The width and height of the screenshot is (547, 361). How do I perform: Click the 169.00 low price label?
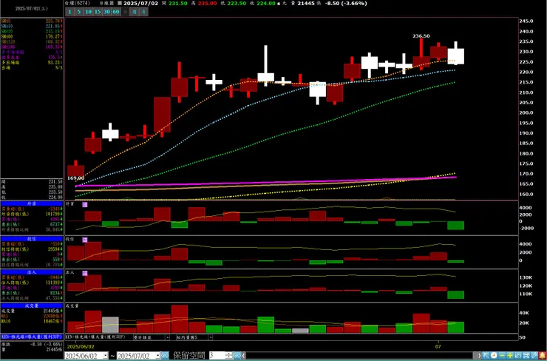75,178
